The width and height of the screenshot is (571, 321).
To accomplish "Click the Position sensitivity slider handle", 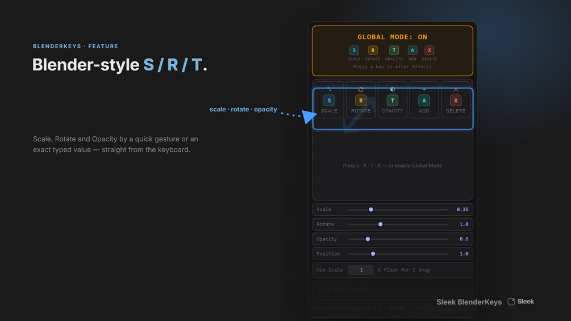I will coord(373,253).
